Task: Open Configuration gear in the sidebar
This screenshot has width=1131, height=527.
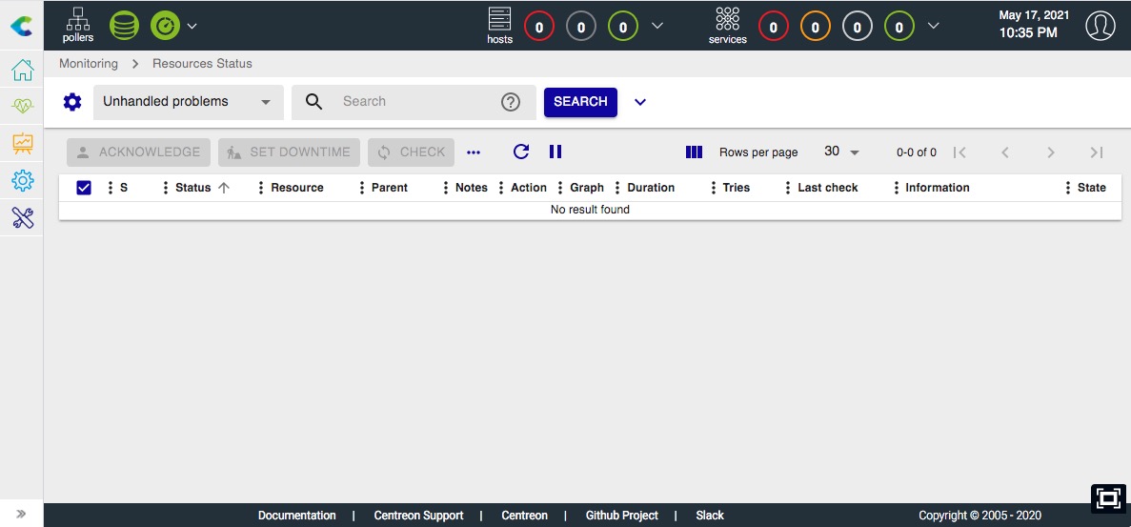Action: click(22, 180)
